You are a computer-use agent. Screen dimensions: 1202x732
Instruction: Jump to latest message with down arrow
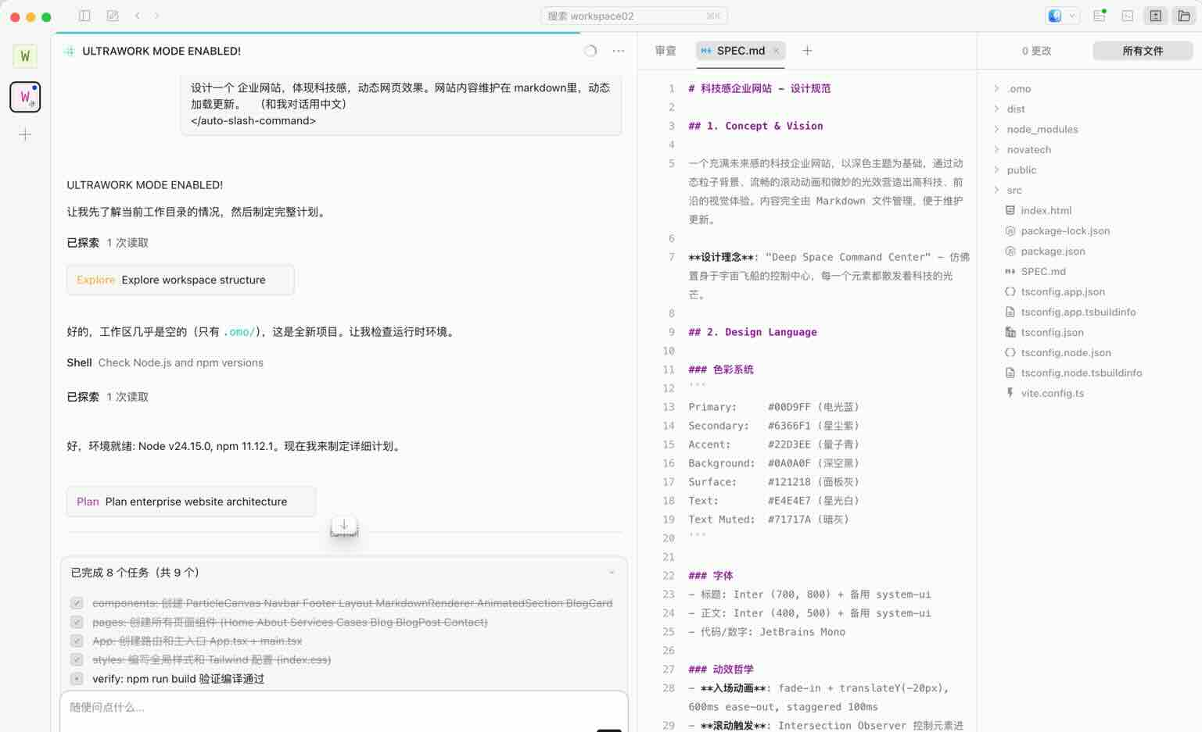tap(344, 526)
